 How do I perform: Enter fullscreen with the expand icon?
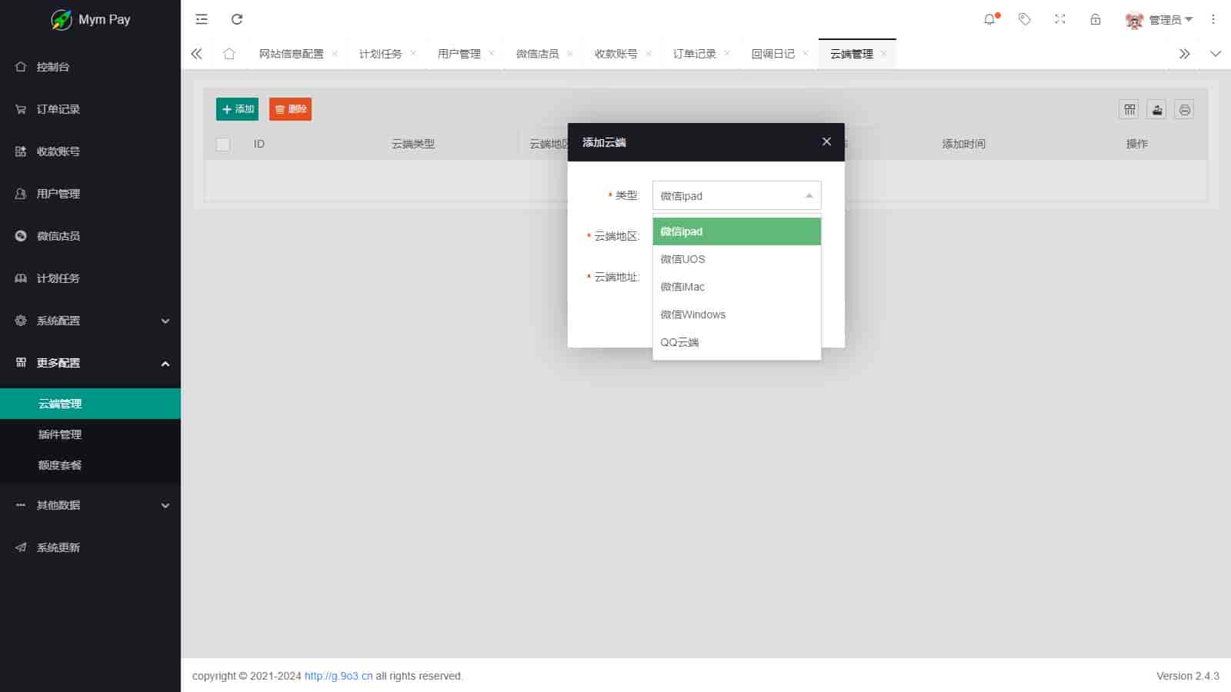click(x=1060, y=19)
